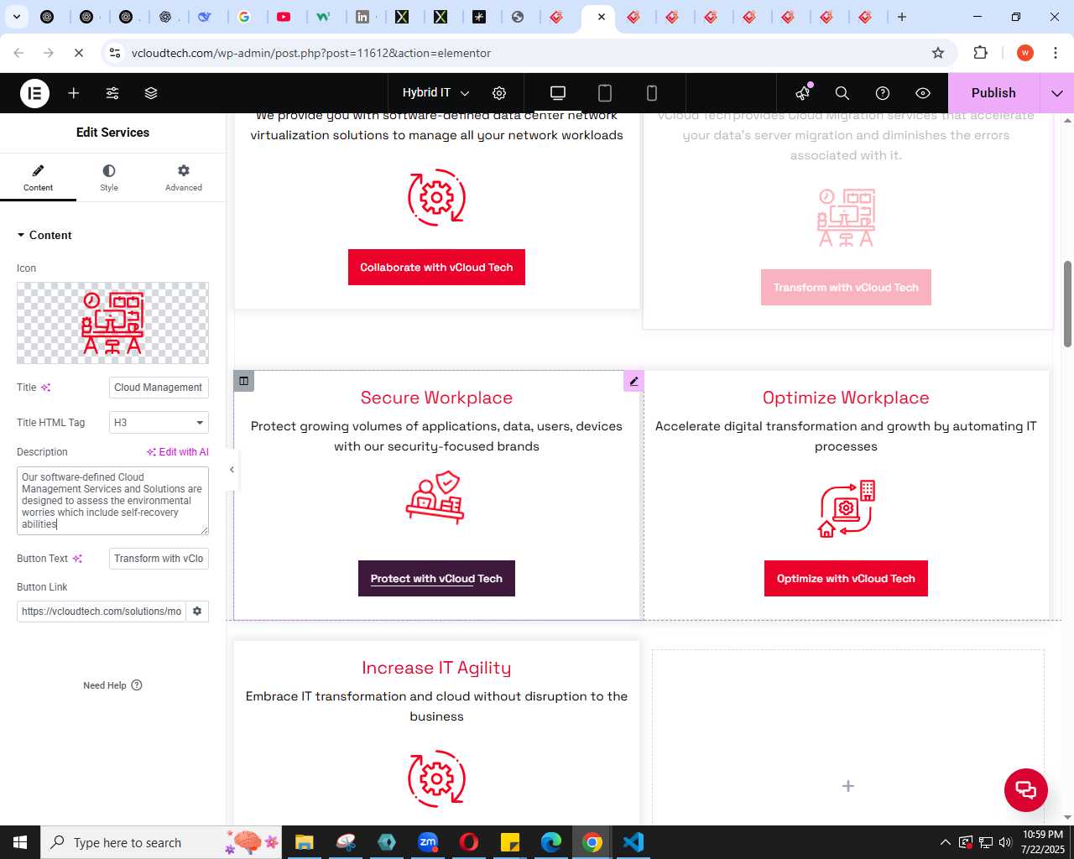The image size is (1074, 859).
Task: Open page settings gear icon
Action: [x=499, y=93]
